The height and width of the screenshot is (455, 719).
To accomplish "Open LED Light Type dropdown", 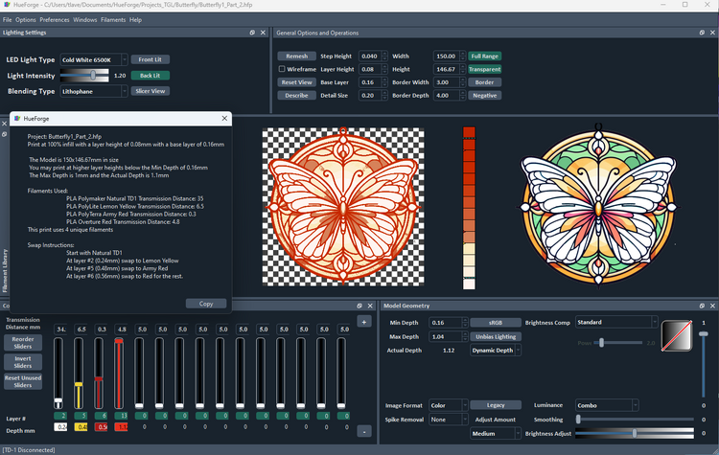I will pyautogui.click(x=94, y=59).
